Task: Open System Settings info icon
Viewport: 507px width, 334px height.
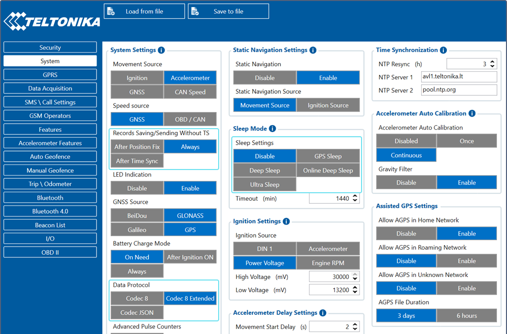Action: click(162, 50)
